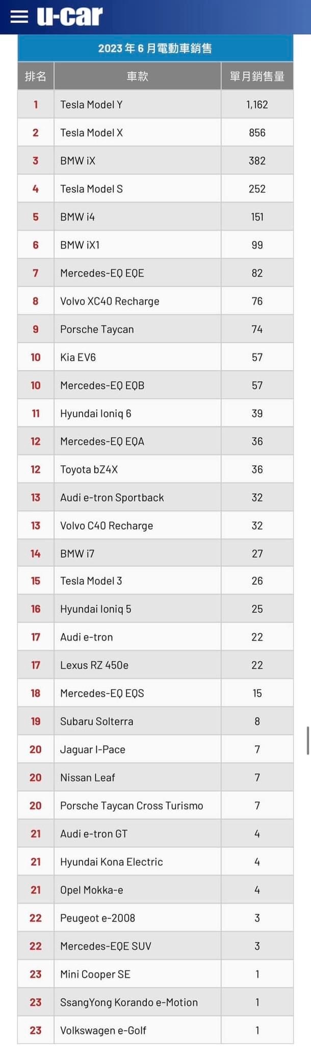311x1046 pixels.
Task: Select the Toyota bZ4X model name
Action: pos(89,469)
